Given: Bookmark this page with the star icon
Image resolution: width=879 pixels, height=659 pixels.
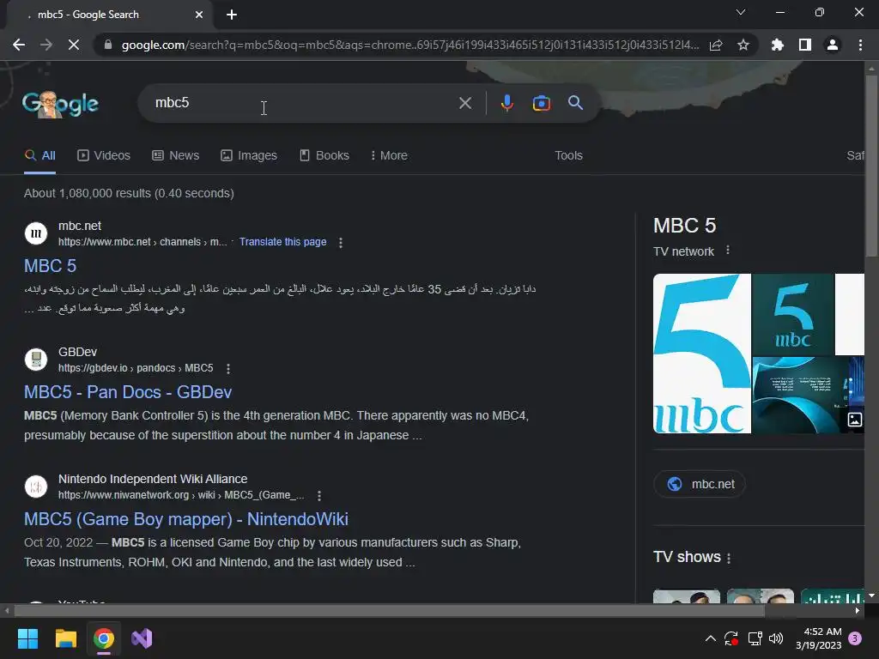Looking at the screenshot, I should tap(743, 45).
